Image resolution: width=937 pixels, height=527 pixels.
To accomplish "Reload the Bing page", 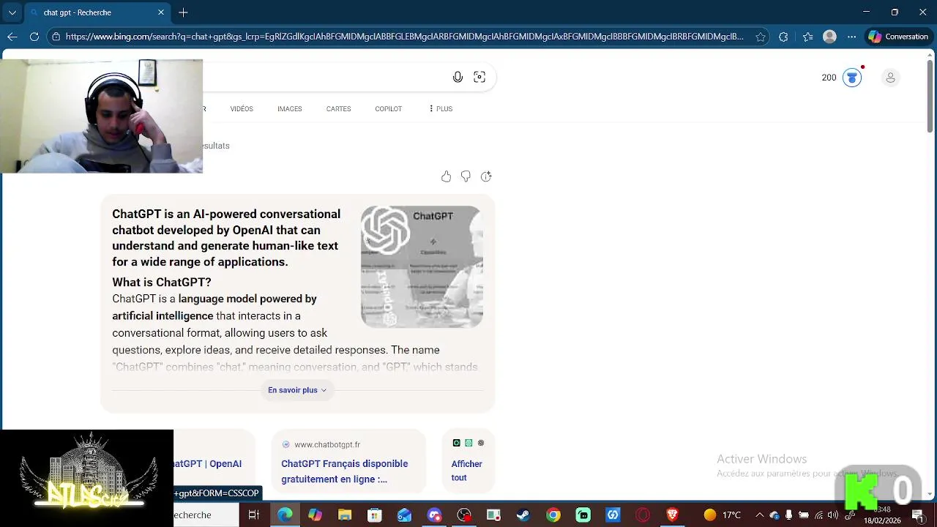I will (x=34, y=37).
